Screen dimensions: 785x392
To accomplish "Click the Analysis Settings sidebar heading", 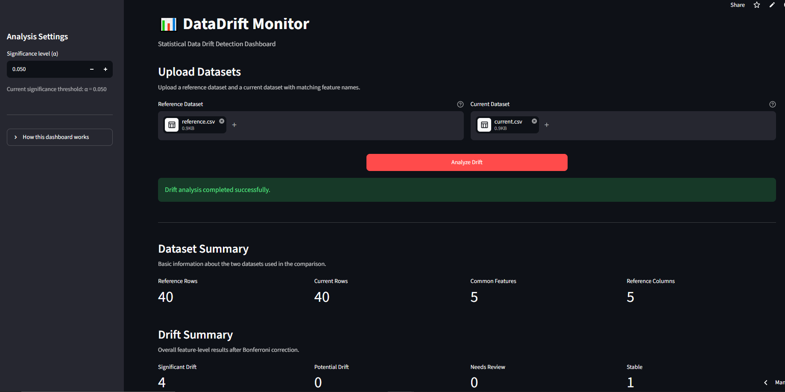I will (37, 37).
